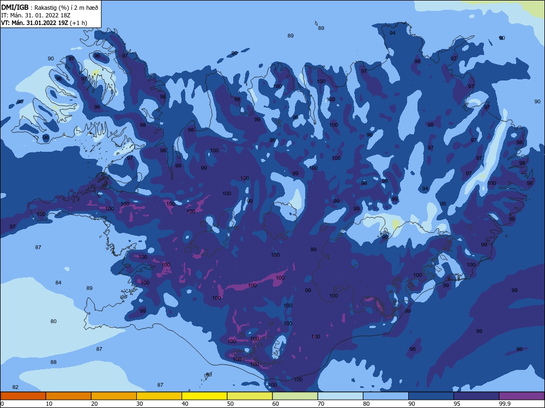Viewport: 545px width, 408px height.
Task: Choose the amber 30–40 legend swatch
Action: pos(159,396)
